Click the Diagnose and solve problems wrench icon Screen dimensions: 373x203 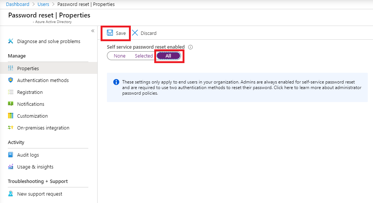pos(11,41)
